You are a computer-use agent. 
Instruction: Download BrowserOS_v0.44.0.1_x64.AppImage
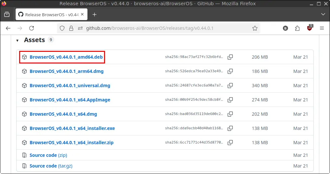(70, 100)
